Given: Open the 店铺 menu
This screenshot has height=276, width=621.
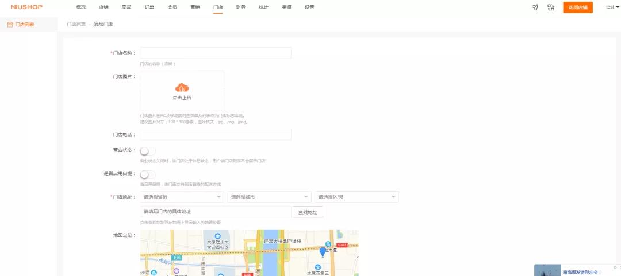Looking at the screenshot, I should [x=103, y=7].
